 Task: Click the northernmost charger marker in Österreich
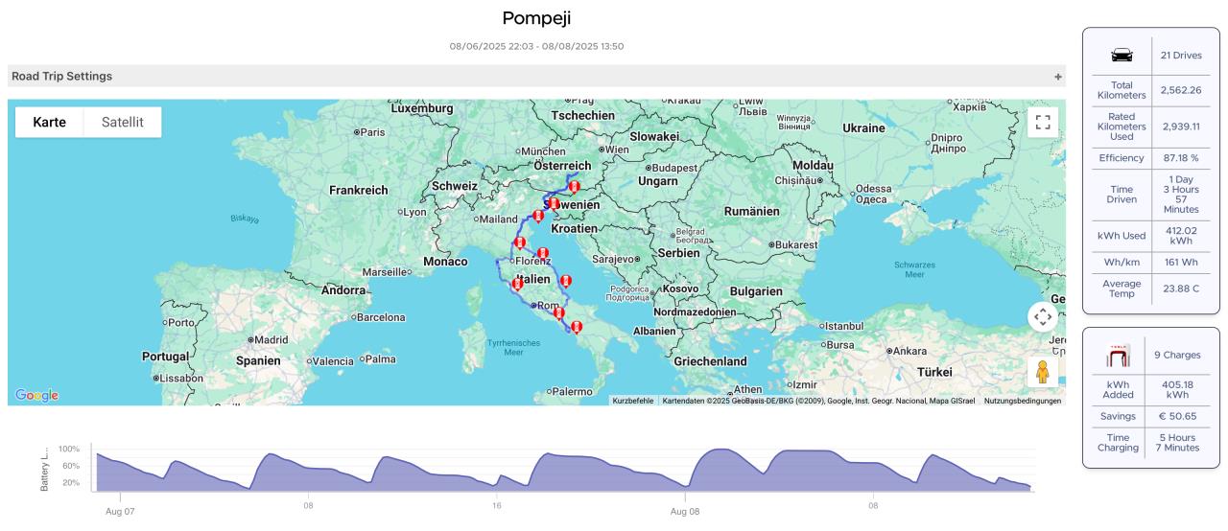(574, 187)
